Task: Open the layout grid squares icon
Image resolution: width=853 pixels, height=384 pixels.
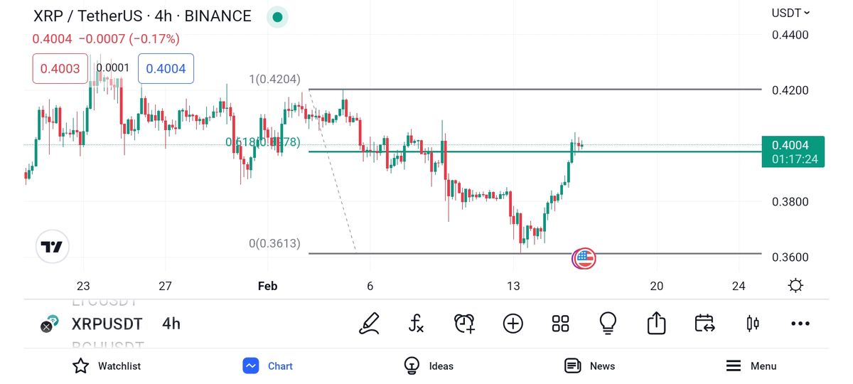Action: (x=560, y=324)
